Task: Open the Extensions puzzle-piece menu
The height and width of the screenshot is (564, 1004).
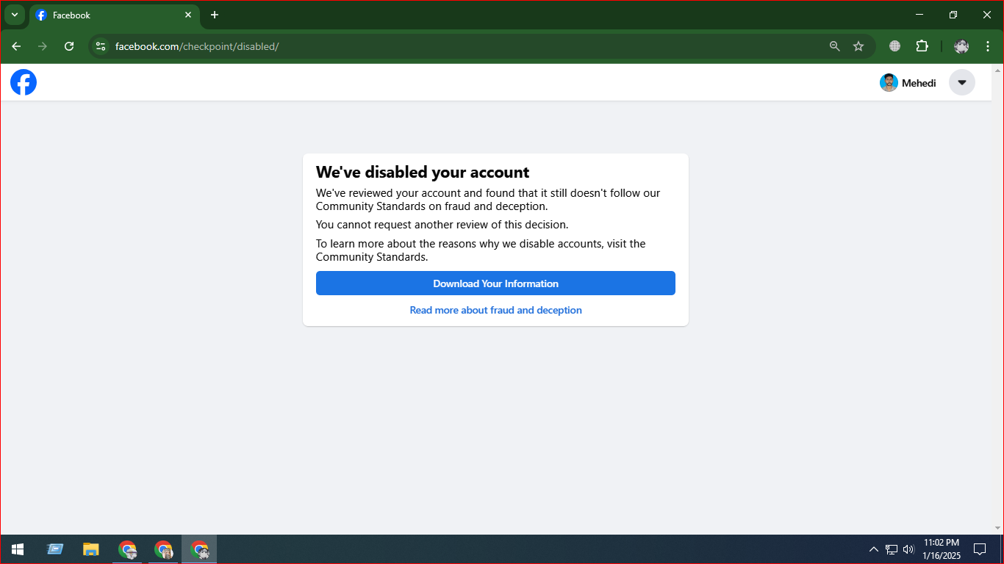Action: pos(922,46)
